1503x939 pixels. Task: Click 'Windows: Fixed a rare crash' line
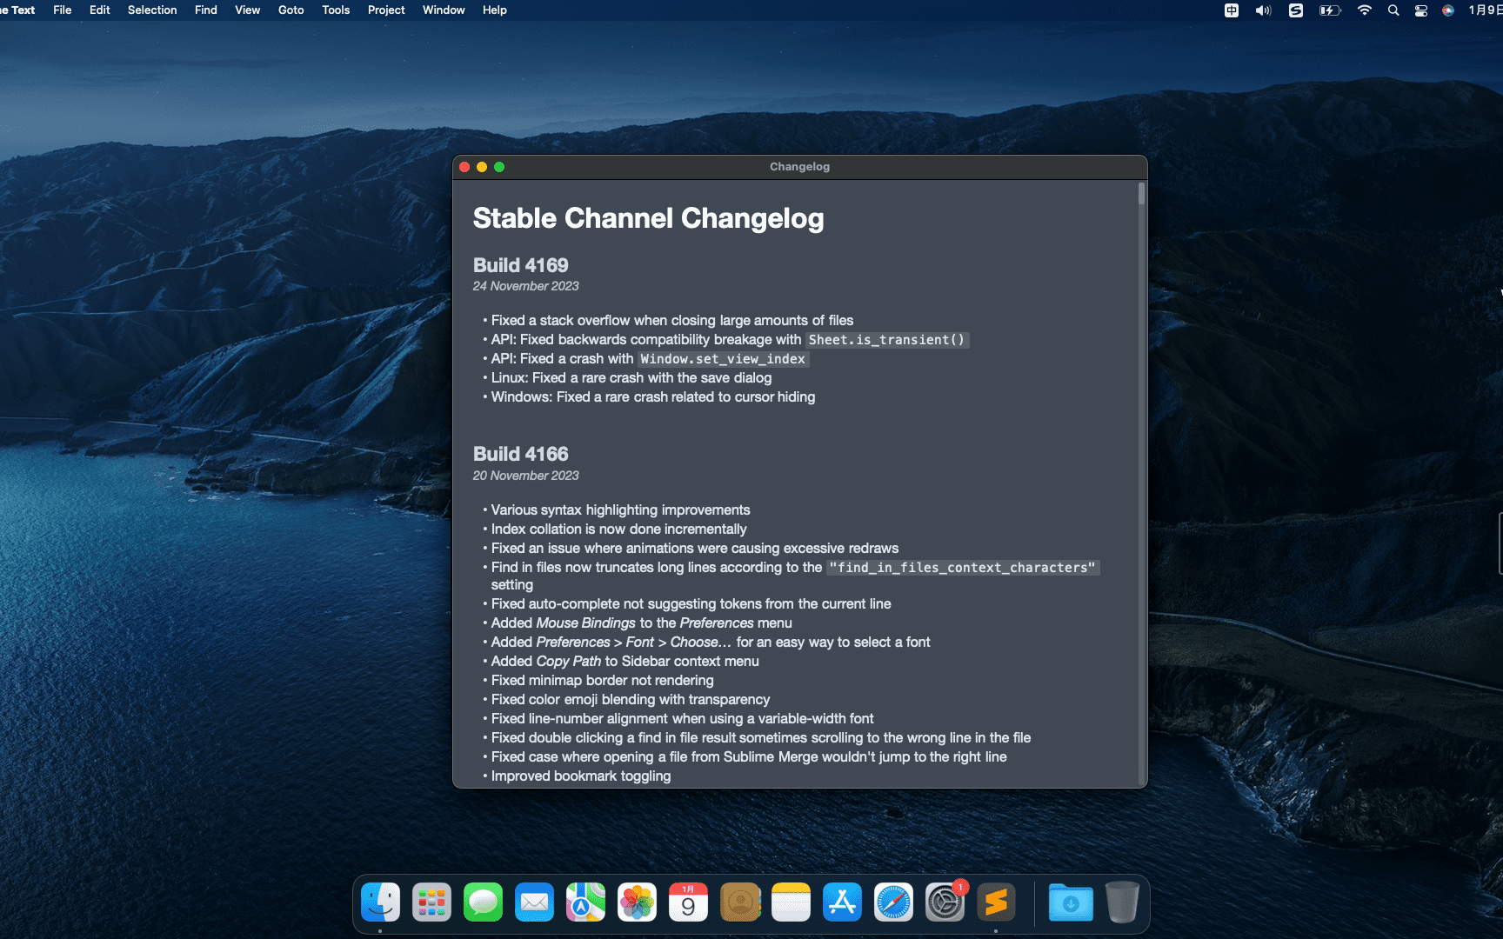tap(653, 397)
